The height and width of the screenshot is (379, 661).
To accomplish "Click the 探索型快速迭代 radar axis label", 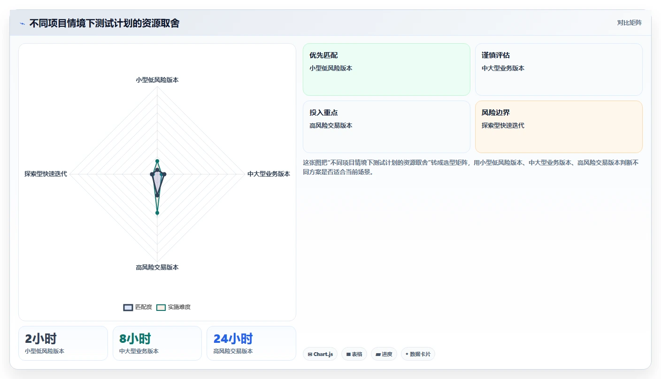I will [x=46, y=174].
